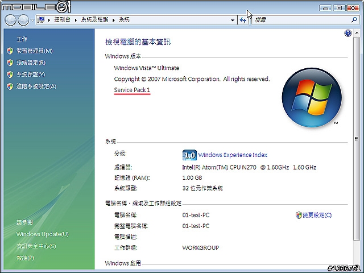Open 效能(P) performance link
This screenshot has width=364, height=273.
click(25, 258)
